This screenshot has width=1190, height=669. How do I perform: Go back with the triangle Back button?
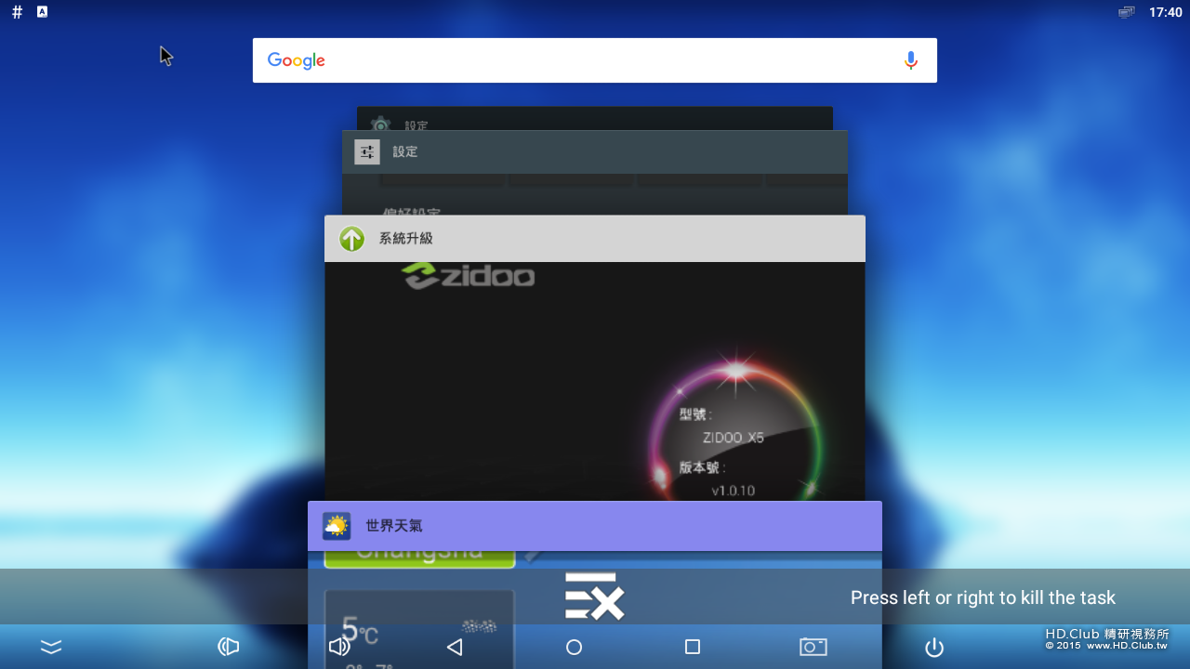click(x=455, y=647)
